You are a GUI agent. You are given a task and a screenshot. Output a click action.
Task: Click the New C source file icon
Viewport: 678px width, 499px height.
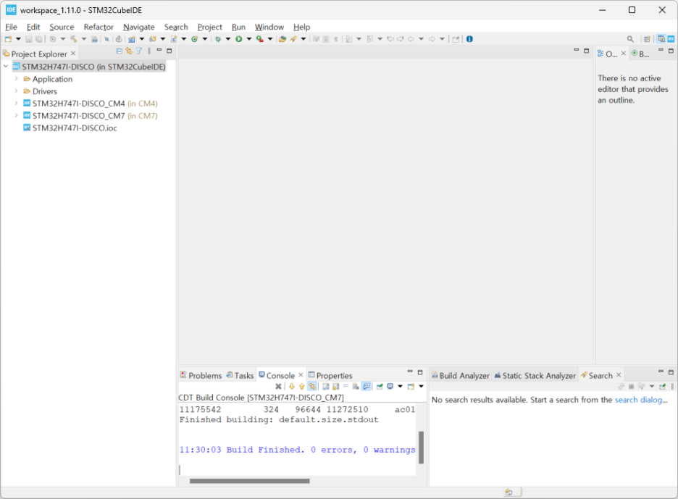[174, 39]
